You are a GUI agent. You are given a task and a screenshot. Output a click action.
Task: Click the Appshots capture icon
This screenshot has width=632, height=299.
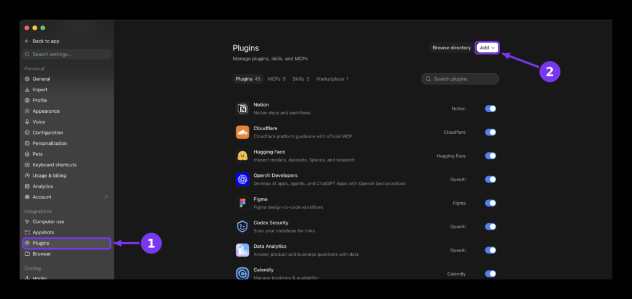click(27, 232)
